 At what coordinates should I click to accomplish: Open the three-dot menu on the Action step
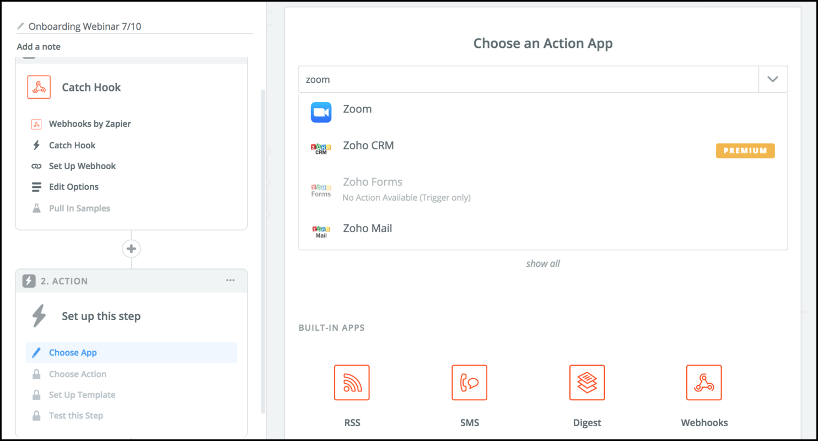[x=230, y=281]
